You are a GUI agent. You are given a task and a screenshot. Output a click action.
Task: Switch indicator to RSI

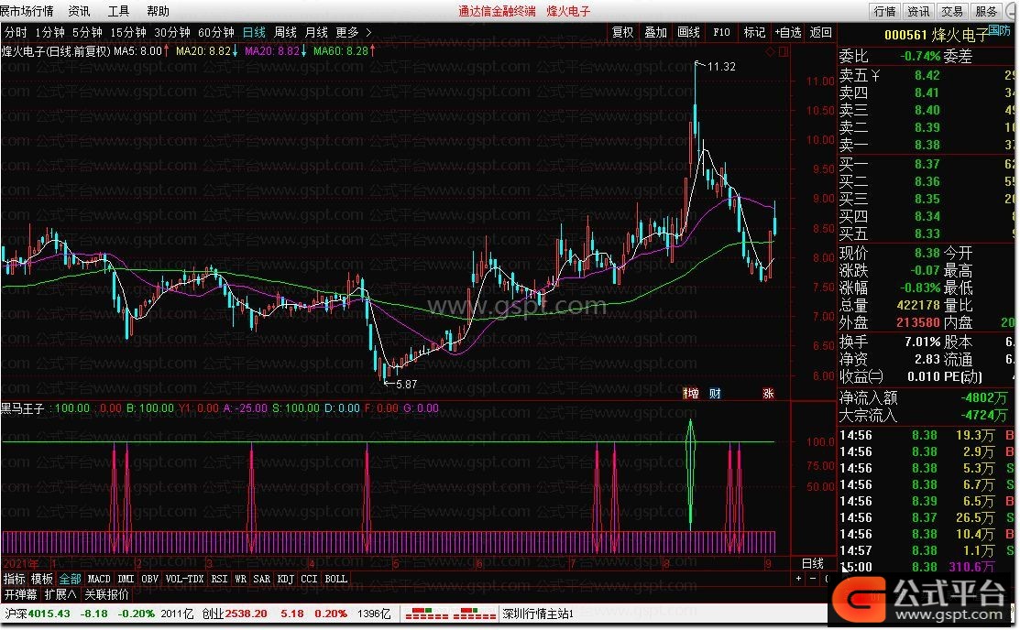219,579
